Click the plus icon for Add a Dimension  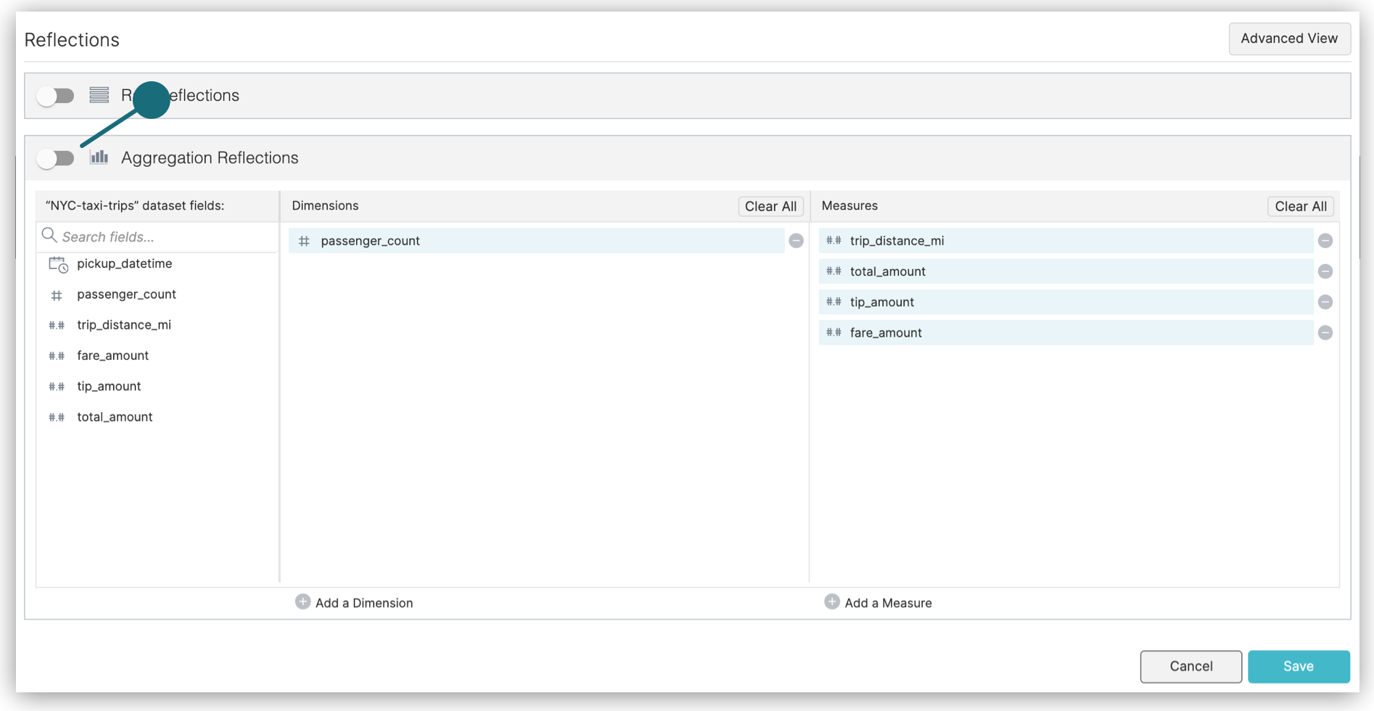303,602
